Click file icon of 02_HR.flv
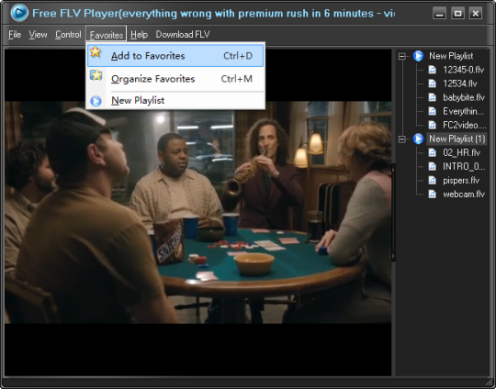 [432, 152]
